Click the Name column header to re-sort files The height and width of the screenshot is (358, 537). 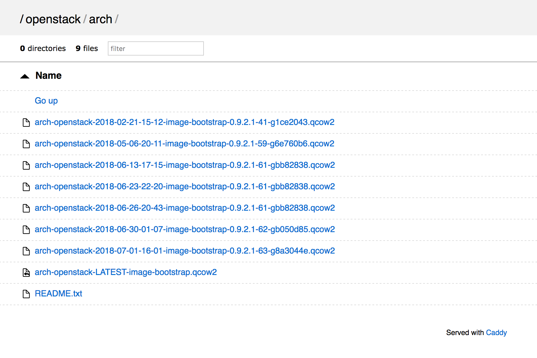(48, 75)
